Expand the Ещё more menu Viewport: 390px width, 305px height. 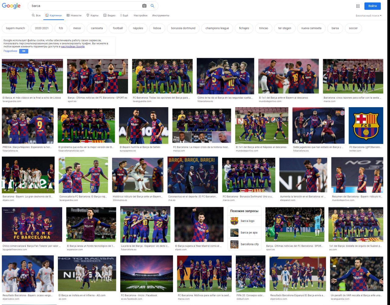click(x=124, y=15)
